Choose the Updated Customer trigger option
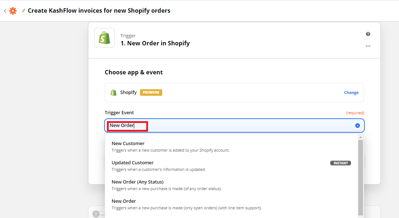The height and width of the screenshot is (218, 399). pos(132,163)
